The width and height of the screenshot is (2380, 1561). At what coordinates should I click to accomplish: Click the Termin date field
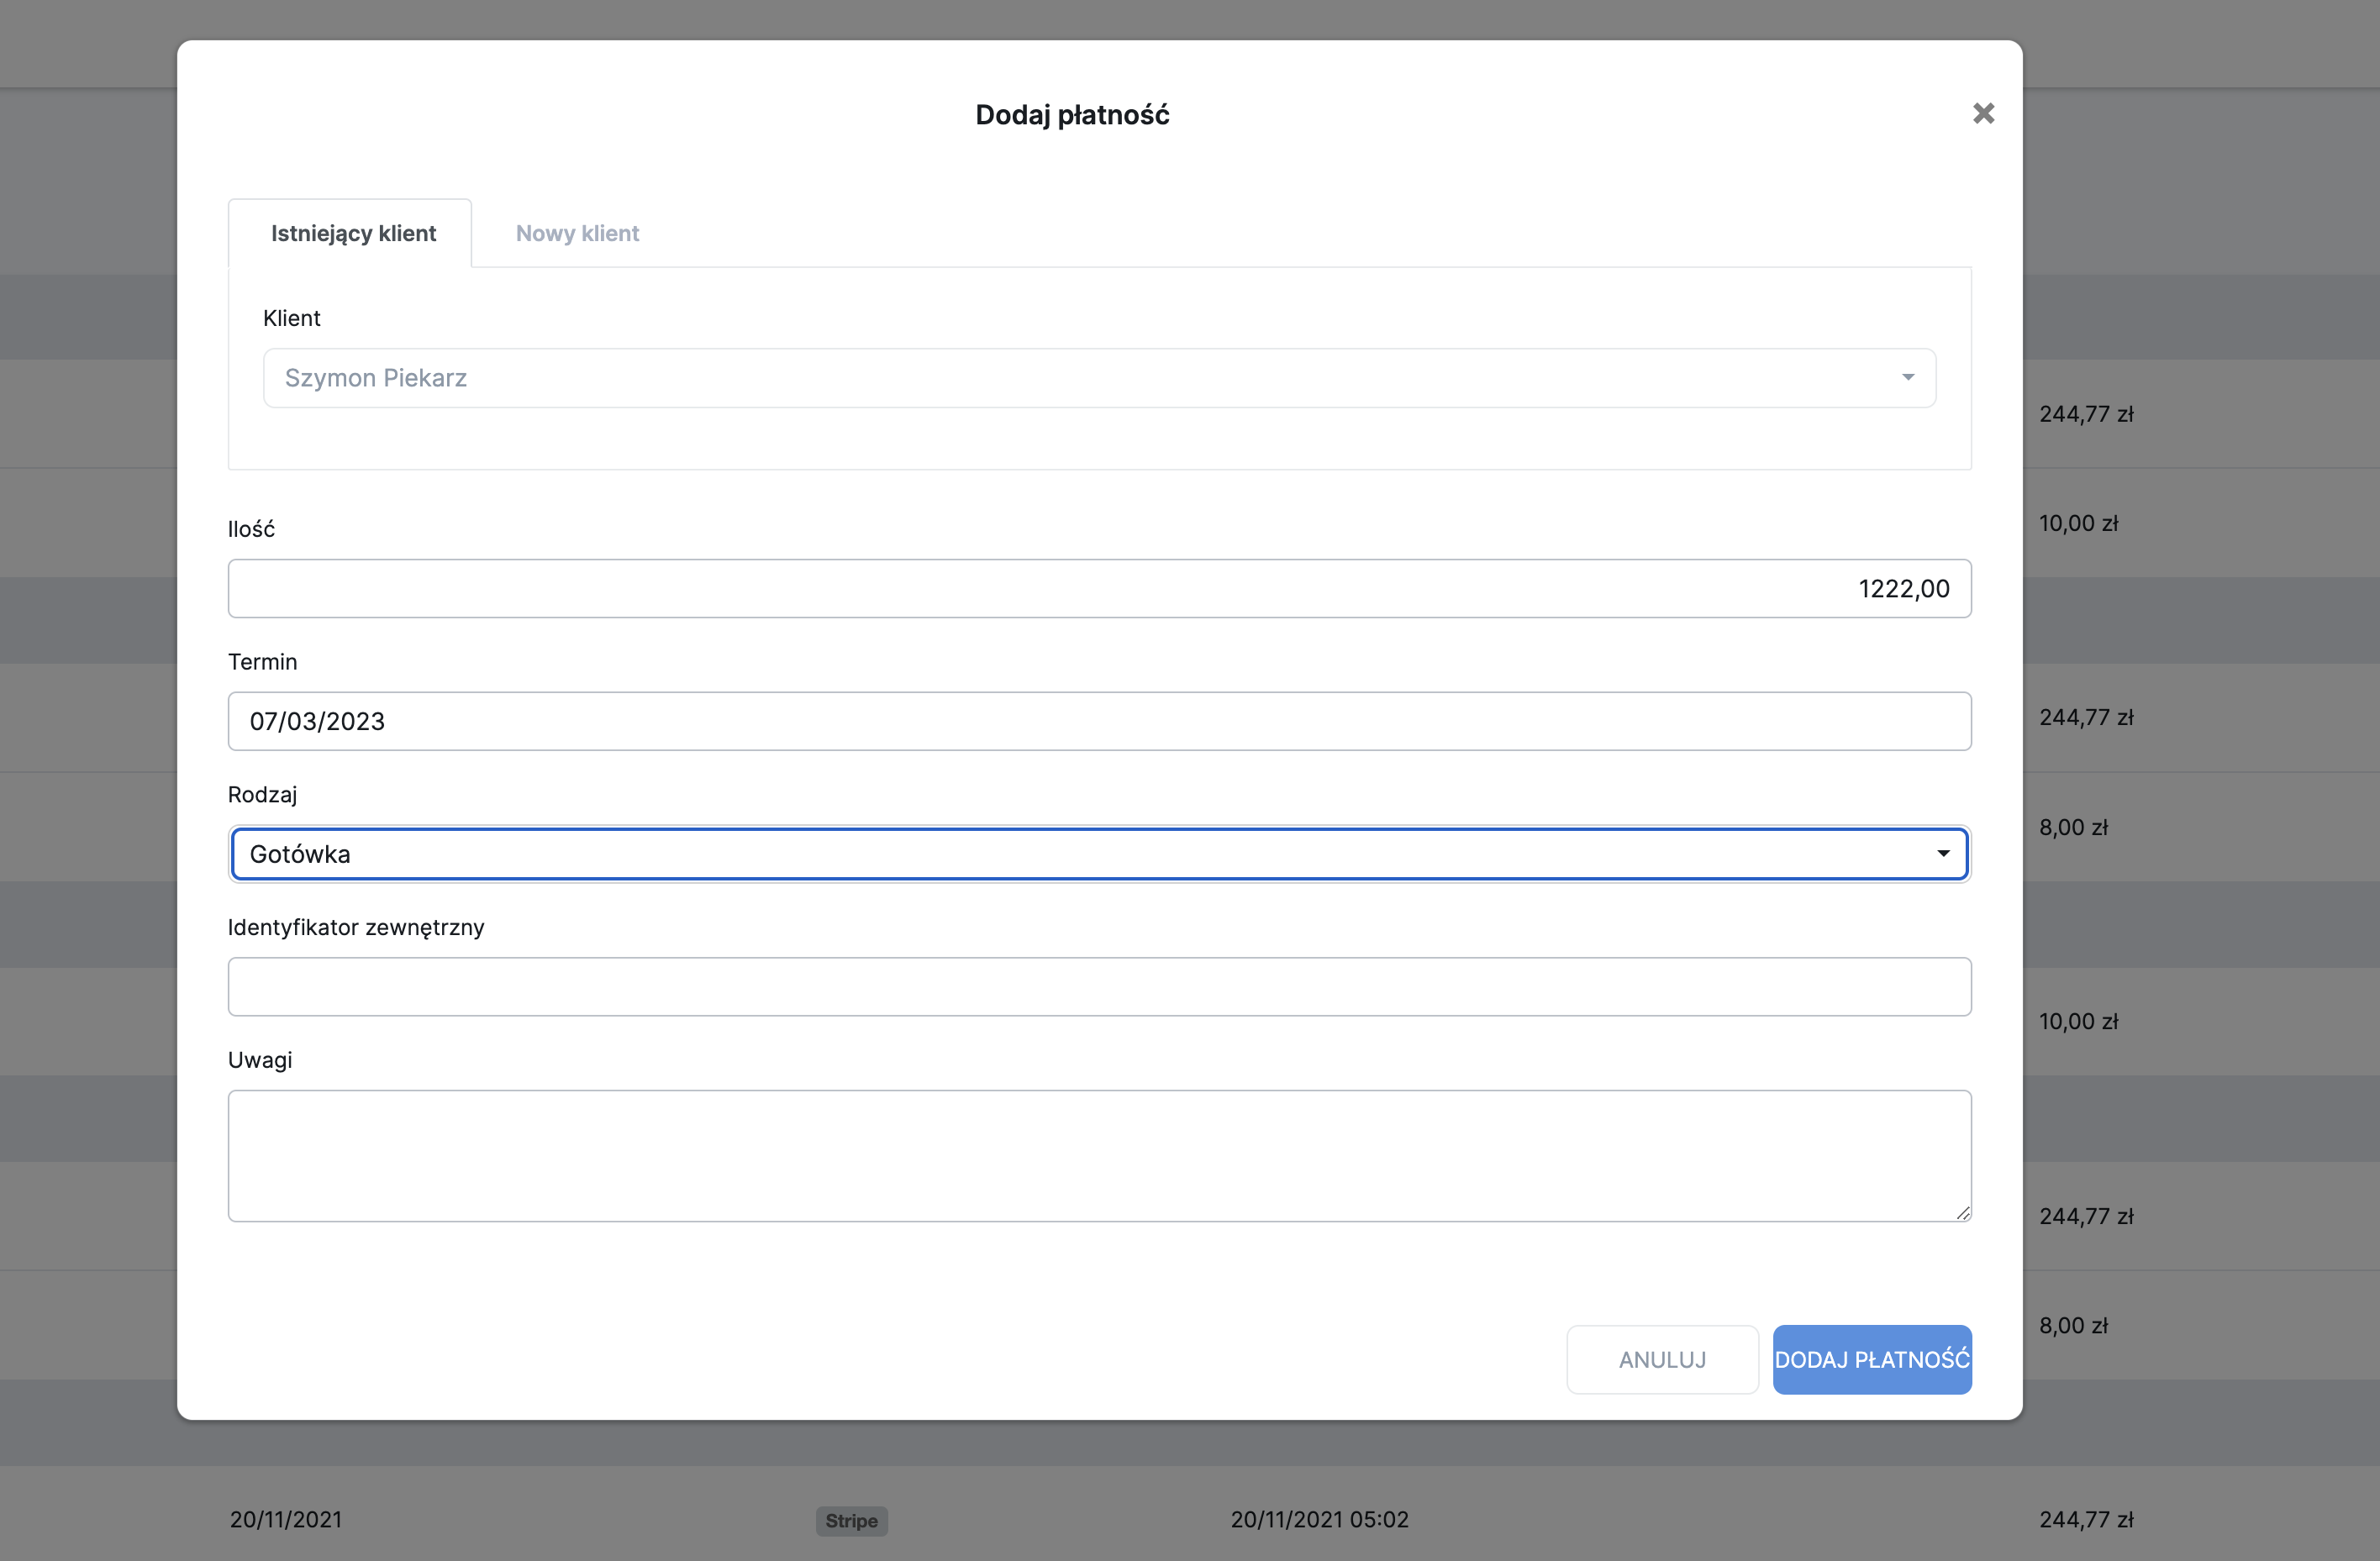[x=1098, y=721]
